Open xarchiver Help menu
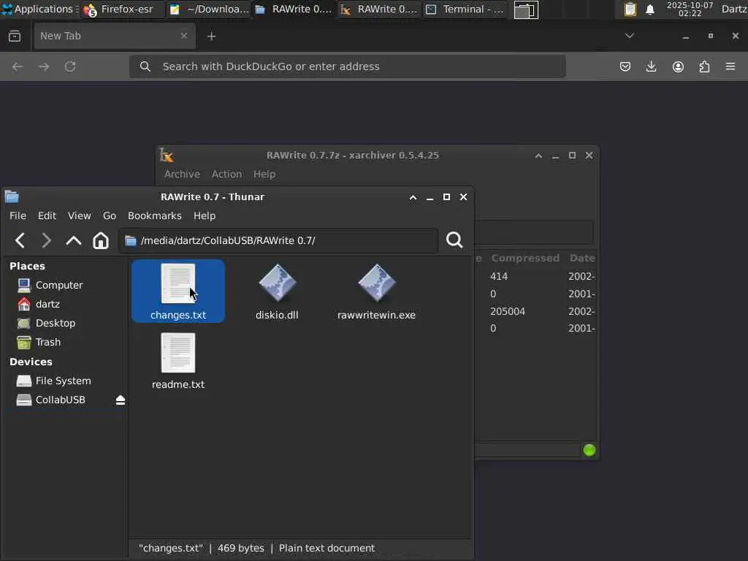The width and height of the screenshot is (748, 561). (x=264, y=174)
